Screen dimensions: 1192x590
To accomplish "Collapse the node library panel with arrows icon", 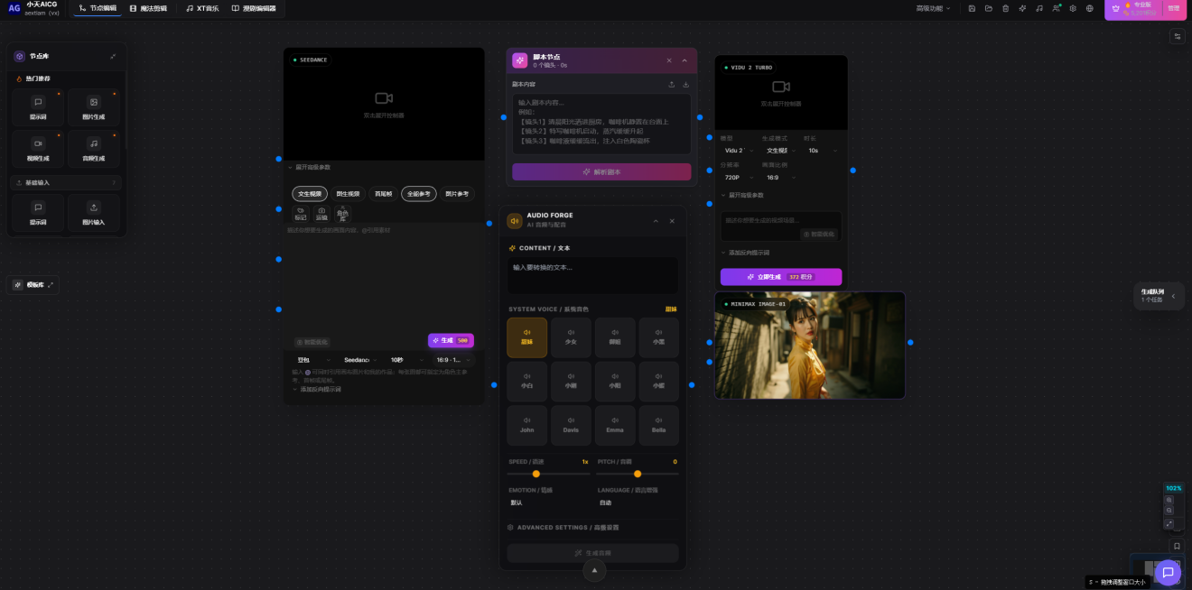I will pyautogui.click(x=113, y=56).
